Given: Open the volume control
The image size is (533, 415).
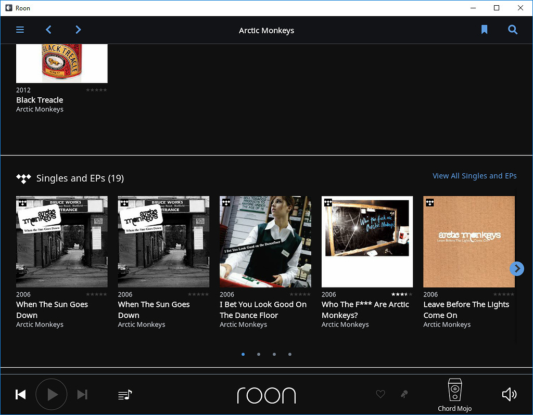Looking at the screenshot, I should 509,394.
